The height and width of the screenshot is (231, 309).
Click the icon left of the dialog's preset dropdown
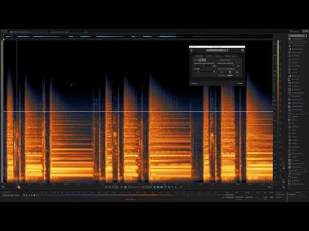pos(192,51)
